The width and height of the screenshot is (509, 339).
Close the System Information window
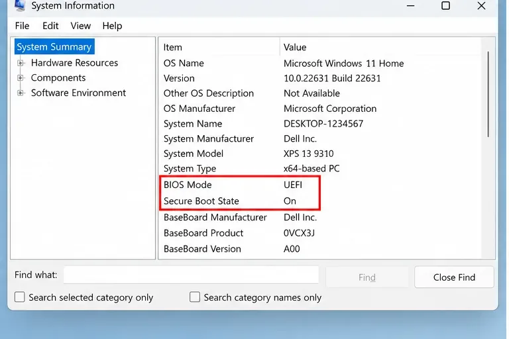(x=481, y=5)
